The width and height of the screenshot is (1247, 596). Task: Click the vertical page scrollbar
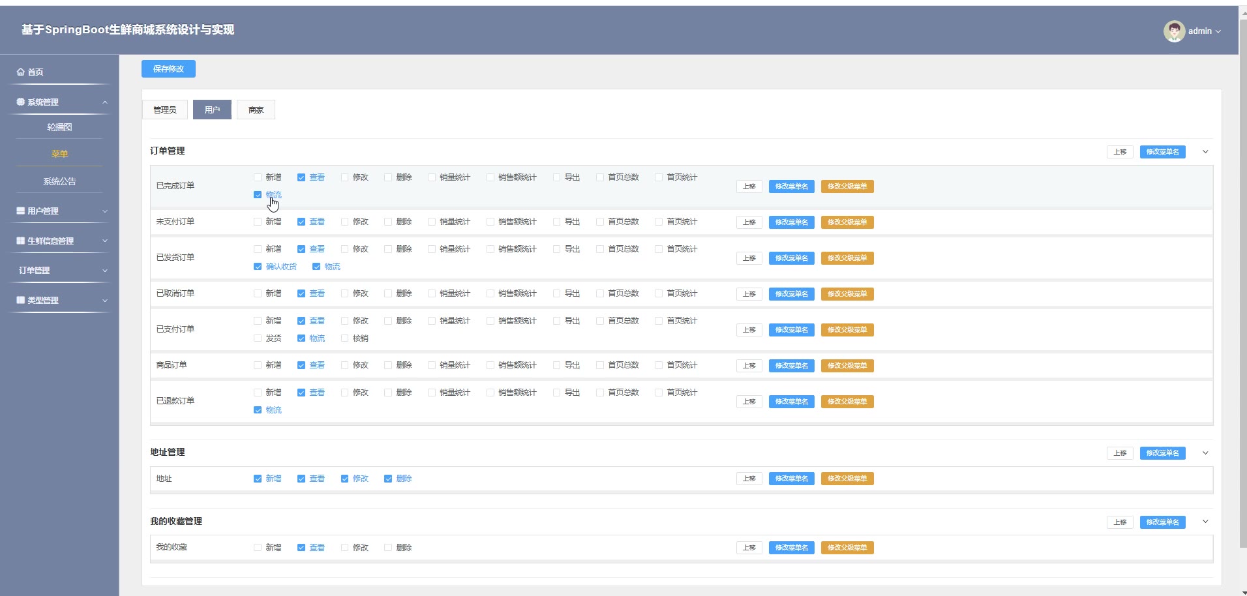[x=1242, y=261]
